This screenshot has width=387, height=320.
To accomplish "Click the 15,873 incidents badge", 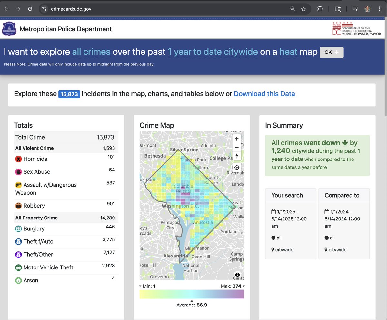I will click(69, 94).
